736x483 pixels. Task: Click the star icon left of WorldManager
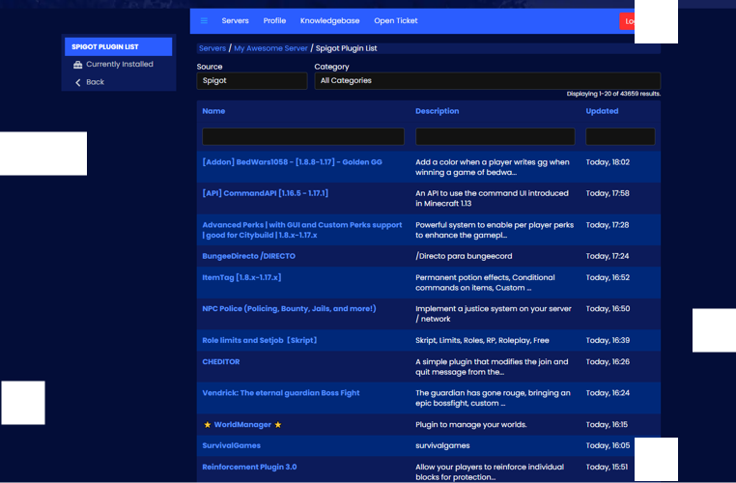click(207, 425)
